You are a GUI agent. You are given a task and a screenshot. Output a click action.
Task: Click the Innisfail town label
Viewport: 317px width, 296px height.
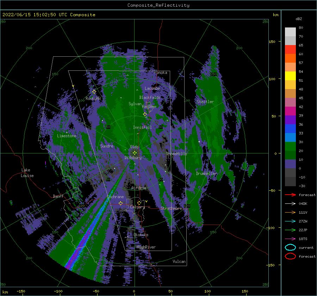point(142,127)
